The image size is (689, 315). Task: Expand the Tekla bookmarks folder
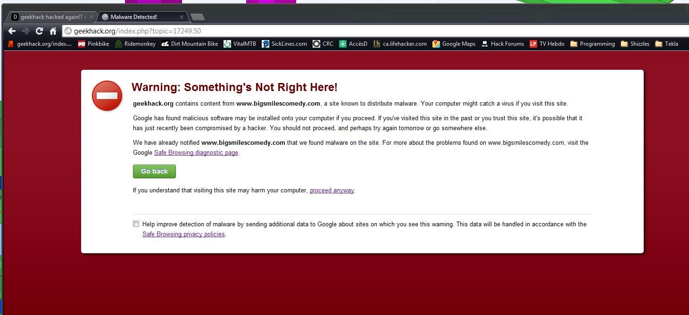(x=667, y=44)
